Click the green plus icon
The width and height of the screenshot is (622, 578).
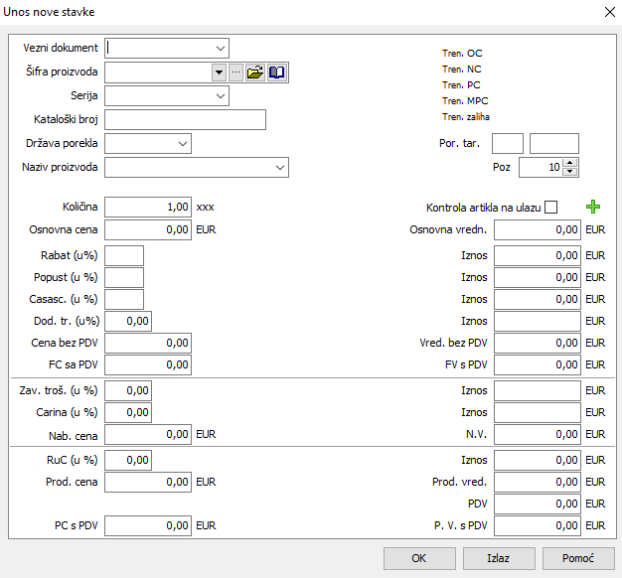(x=594, y=207)
